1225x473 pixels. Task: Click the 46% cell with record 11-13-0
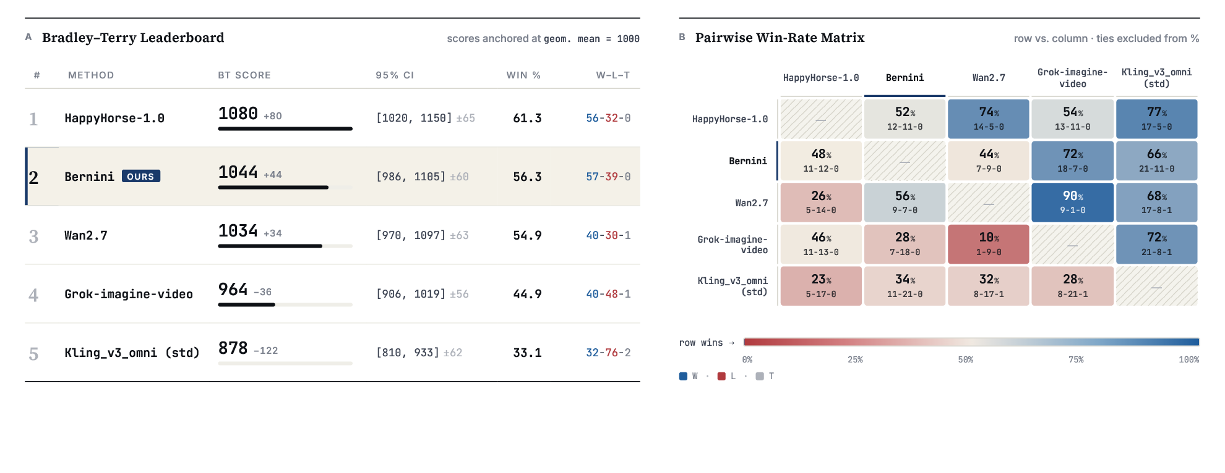[x=821, y=245]
